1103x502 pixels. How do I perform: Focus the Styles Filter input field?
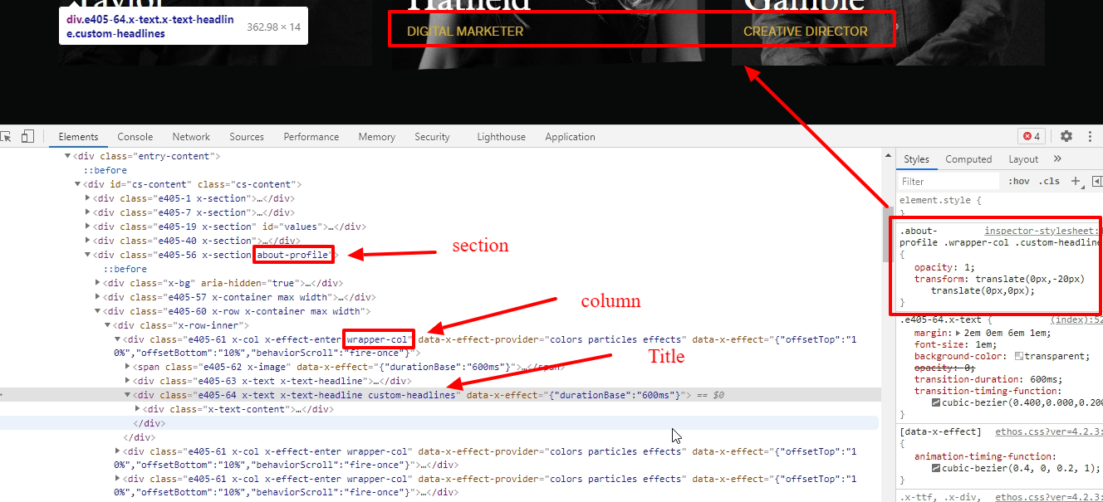(949, 182)
